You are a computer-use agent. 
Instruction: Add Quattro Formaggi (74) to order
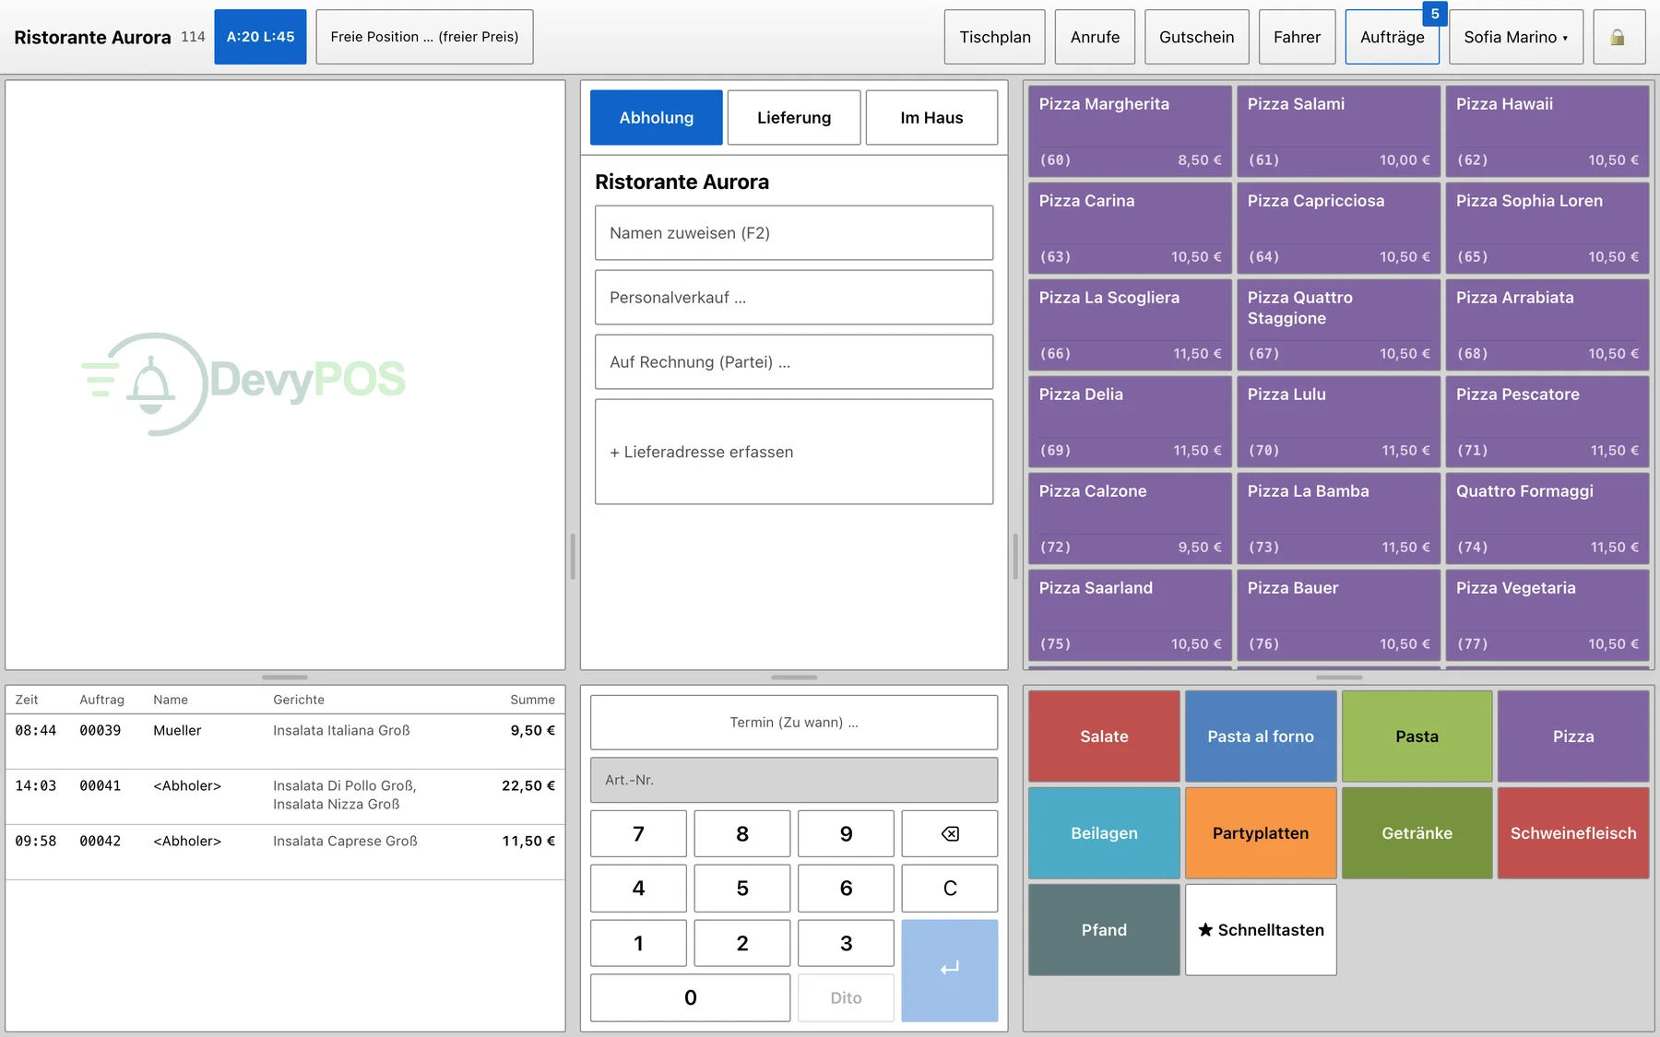(1547, 518)
